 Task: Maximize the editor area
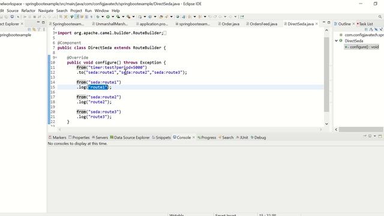[329, 22]
